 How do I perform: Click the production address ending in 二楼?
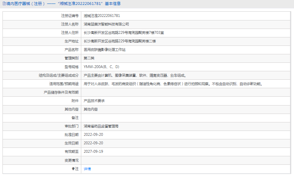(x=120, y=41)
